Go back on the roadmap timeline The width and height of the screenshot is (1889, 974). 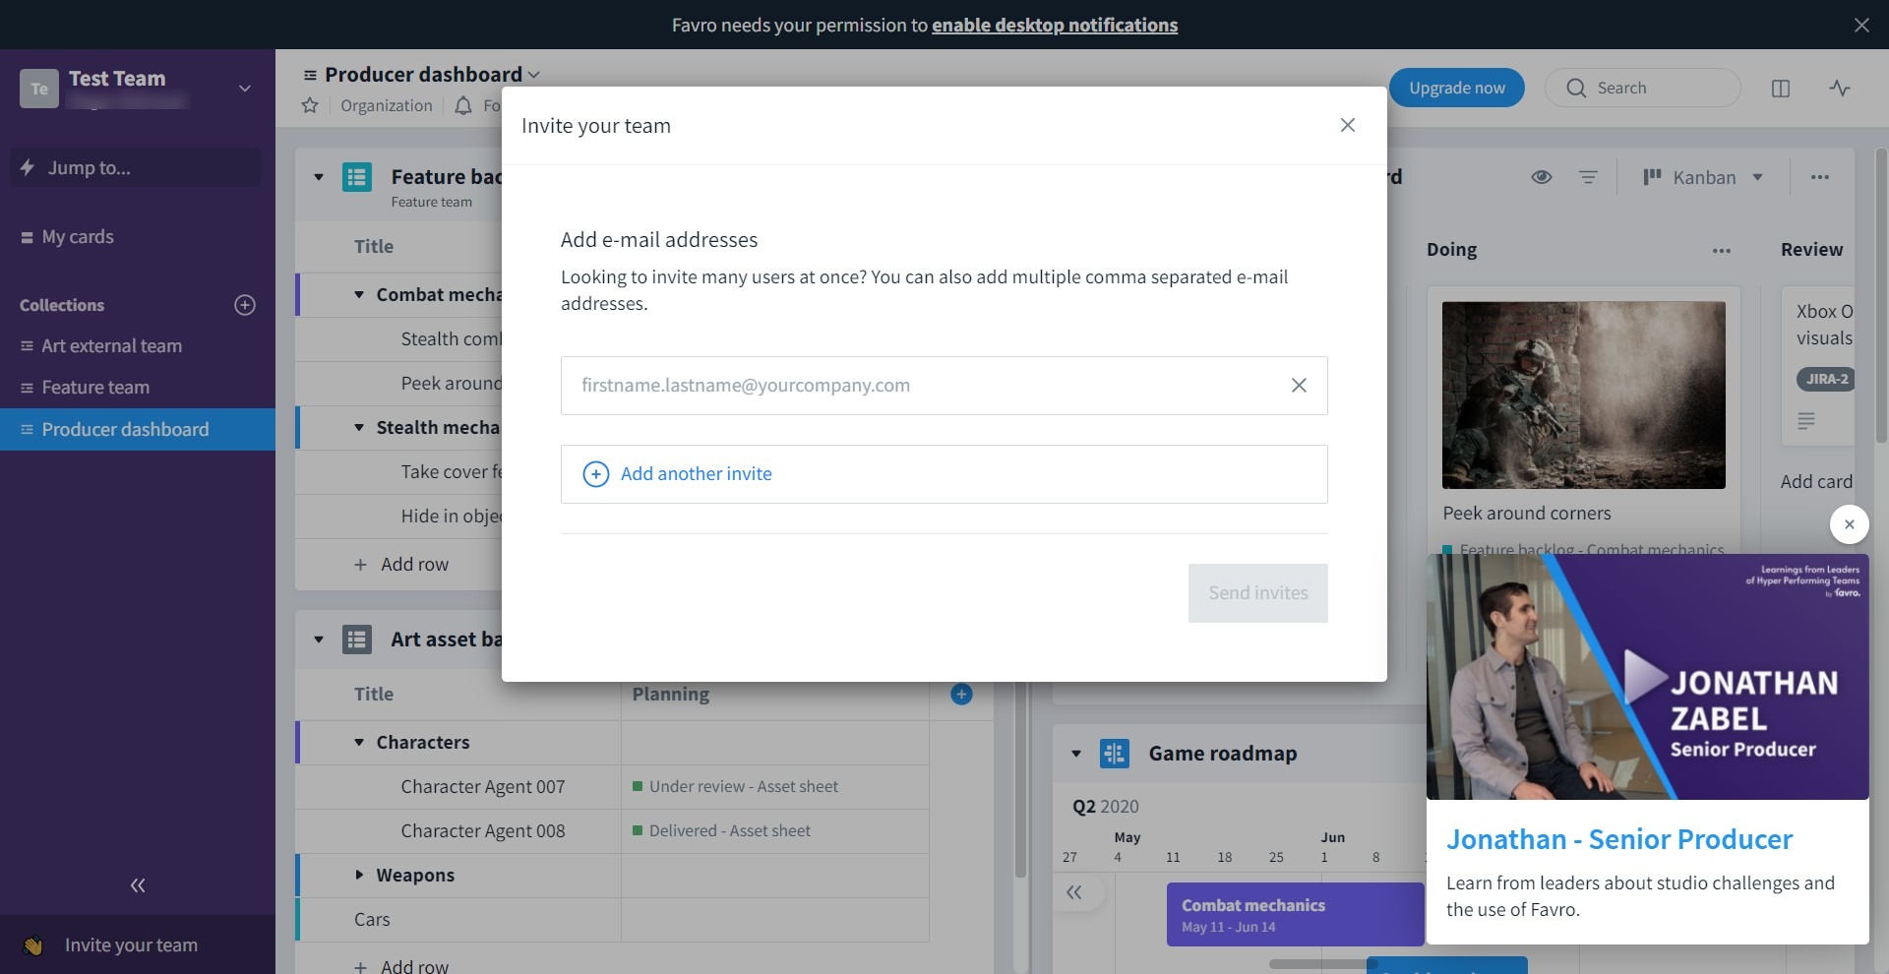[x=1074, y=893]
